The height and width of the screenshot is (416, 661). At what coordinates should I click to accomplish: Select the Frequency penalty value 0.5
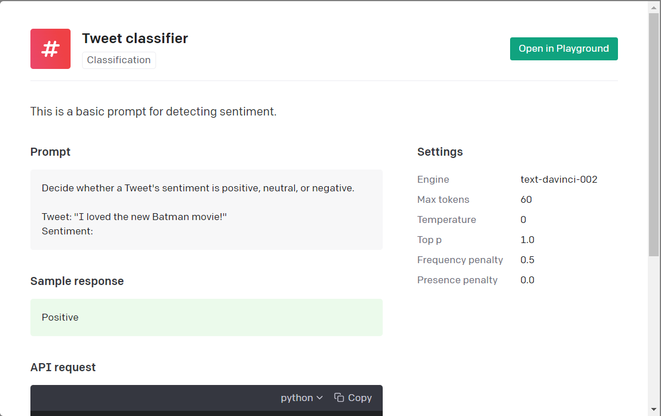[x=527, y=260]
